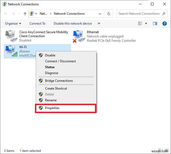Click the Forward navigation arrow

pyautogui.click(x=13, y=14)
